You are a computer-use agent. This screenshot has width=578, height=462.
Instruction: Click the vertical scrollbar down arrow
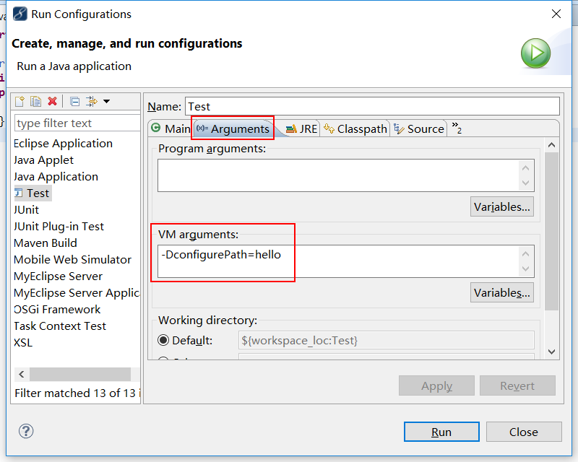point(551,352)
